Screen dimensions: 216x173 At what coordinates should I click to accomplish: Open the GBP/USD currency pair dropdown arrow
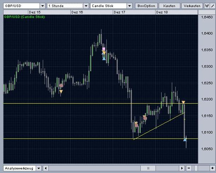point(42,6)
